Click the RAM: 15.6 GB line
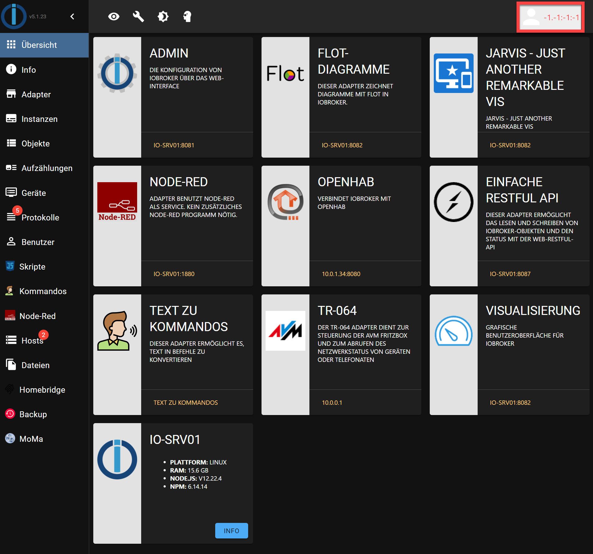Screen dimensions: 593x554 click(x=189, y=470)
